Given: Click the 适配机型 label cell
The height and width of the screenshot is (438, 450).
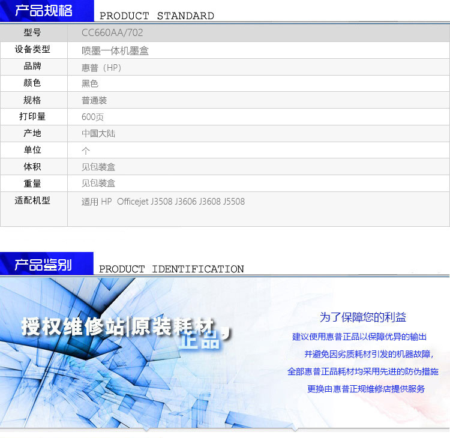Looking at the screenshot, I should 34,209.
